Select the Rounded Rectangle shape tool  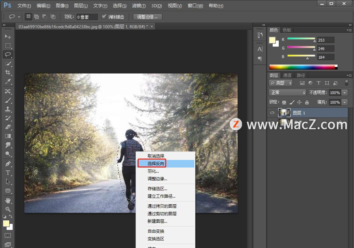click(8, 191)
